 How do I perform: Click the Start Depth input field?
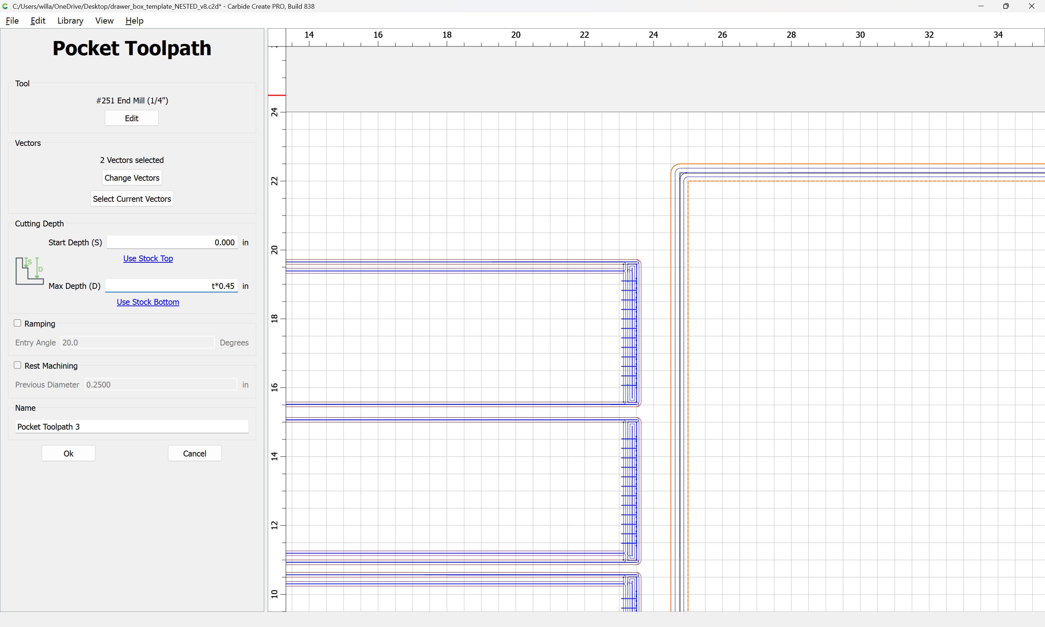[172, 242]
